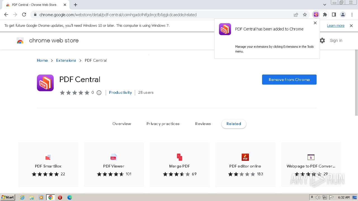Open the Chrome three-dot menu

click(x=352, y=15)
